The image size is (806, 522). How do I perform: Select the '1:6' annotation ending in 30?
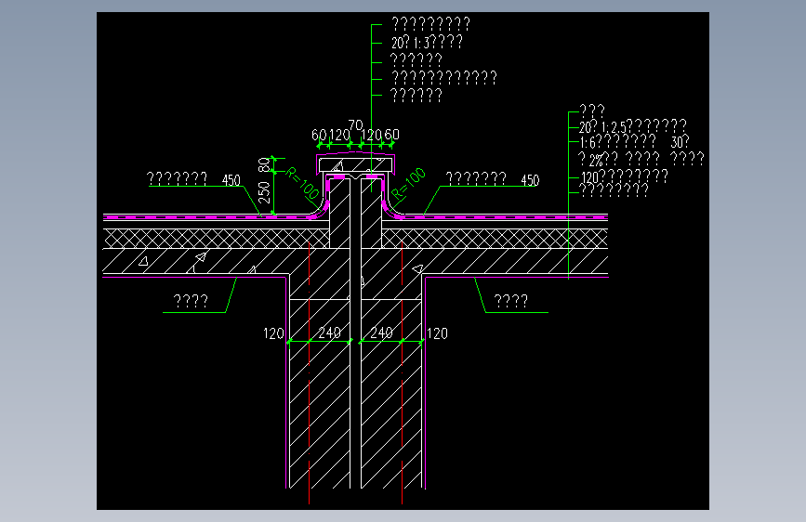(x=634, y=142)
